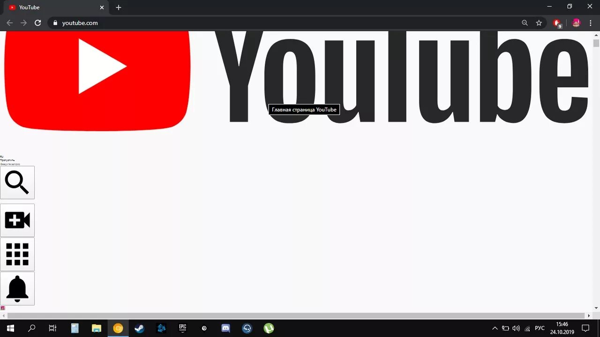Reload the page with the refresh icon
This screenshot has height=337, width=600.
(x=38, y=23)
